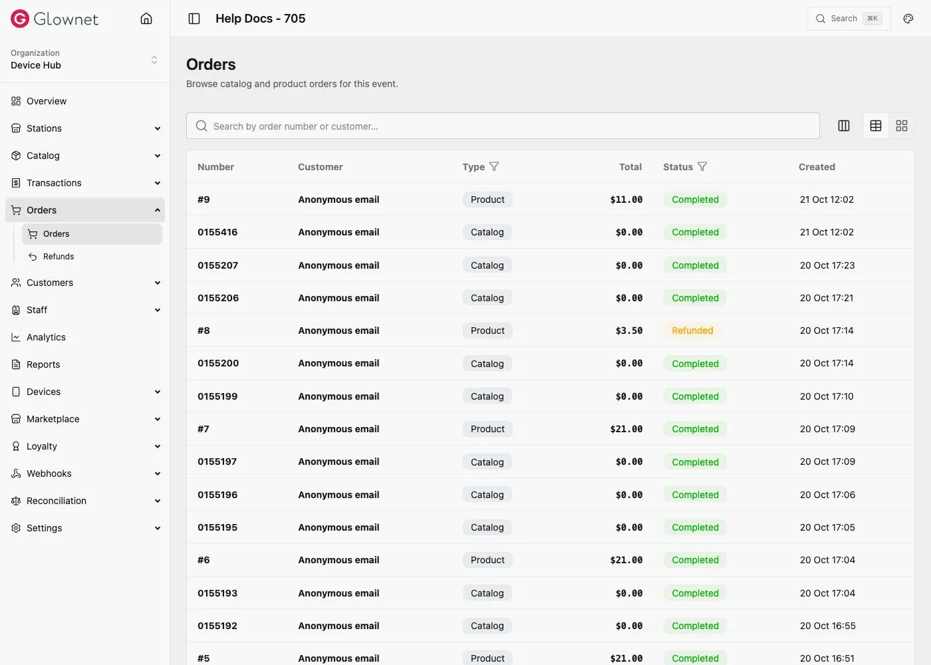Open Reports from the sidebar
Screen dimensions: 931x665
click(x=85, y=364)
